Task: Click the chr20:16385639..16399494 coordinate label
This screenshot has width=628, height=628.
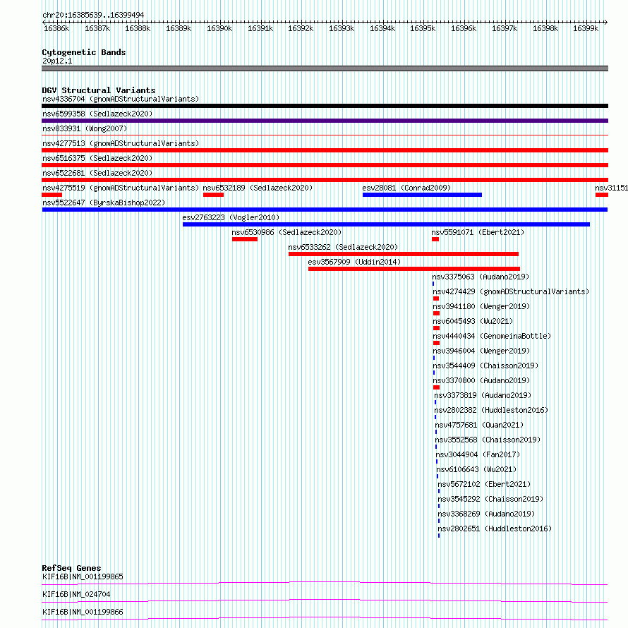Action: click(x=93, y=15)
